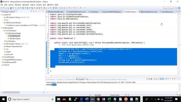This screenshot has width=181, height=102.
Task: Click the Save All toolbar icon
Action: [8, 8]
